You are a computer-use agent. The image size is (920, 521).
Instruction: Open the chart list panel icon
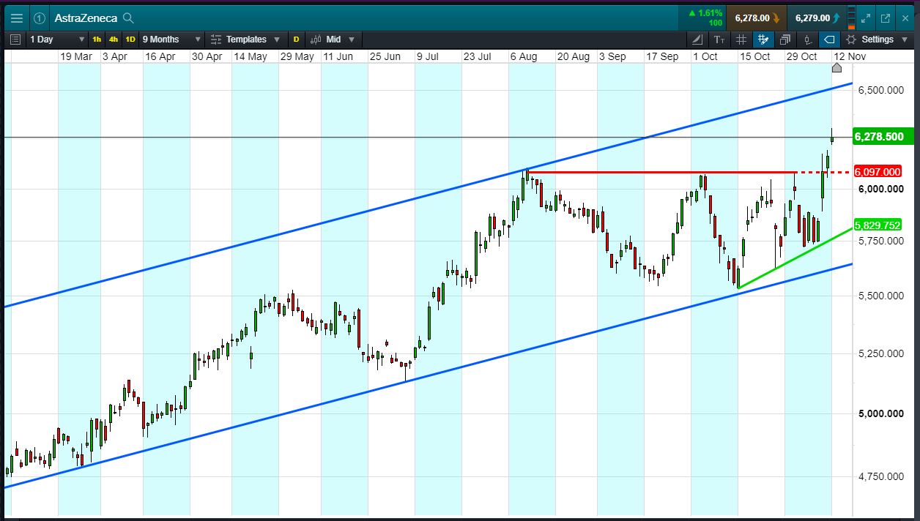click(16, 40)
